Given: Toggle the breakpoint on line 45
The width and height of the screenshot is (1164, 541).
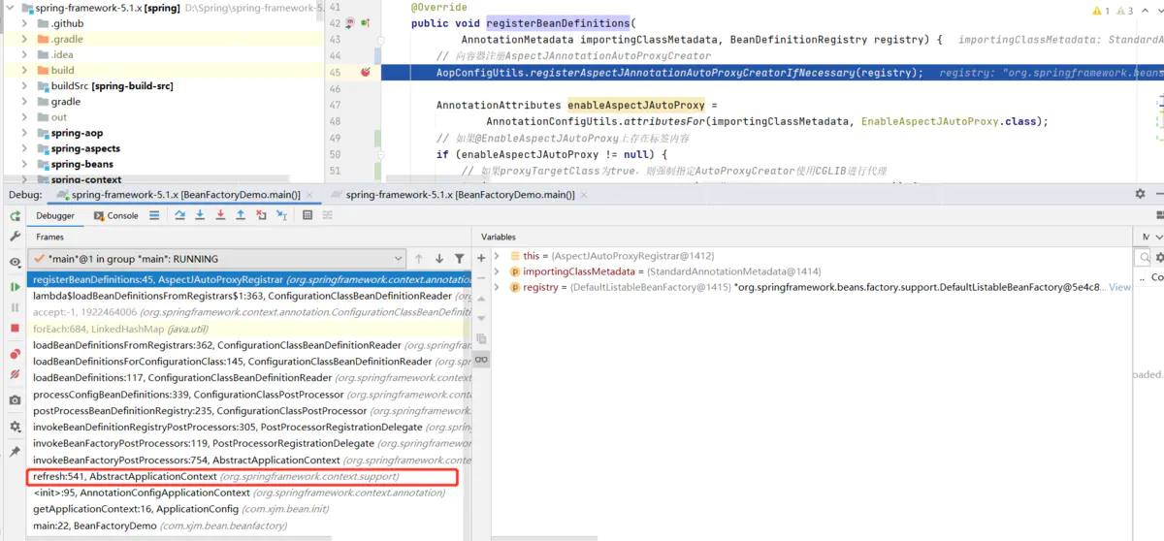Looking at the screenshot, I should click(366, 73).
